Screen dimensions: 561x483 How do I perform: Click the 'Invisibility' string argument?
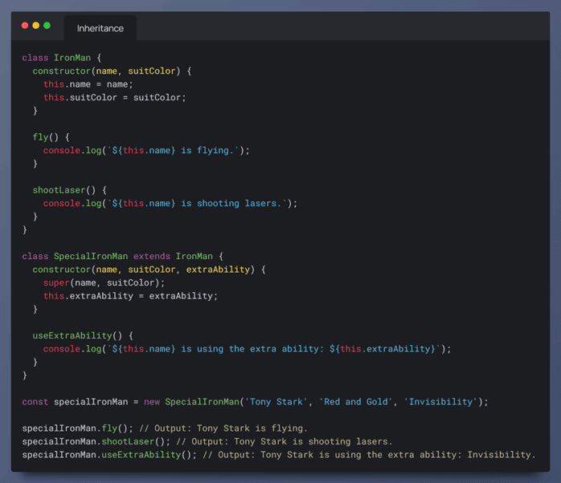click(440, 402)
